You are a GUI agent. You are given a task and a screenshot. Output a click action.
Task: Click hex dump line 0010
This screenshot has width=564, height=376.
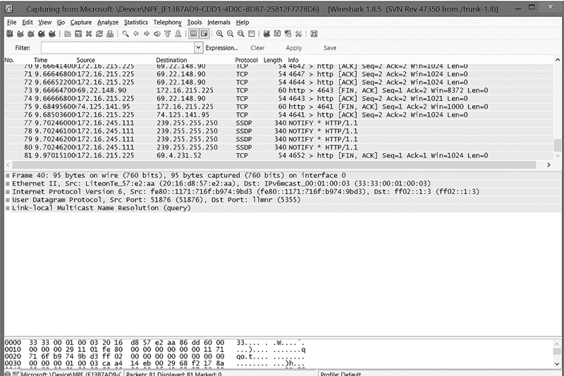[x=155, y=349]
